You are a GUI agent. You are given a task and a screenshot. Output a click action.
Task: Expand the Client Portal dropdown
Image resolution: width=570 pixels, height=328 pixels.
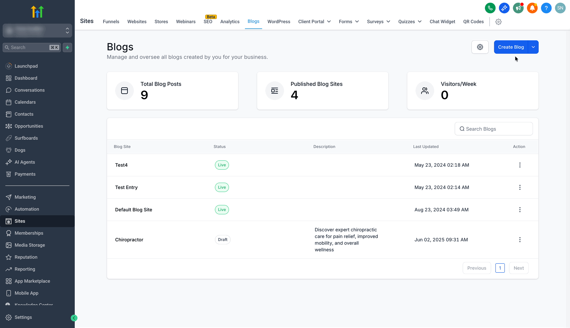pyautogui.click(x=314, y=22)
